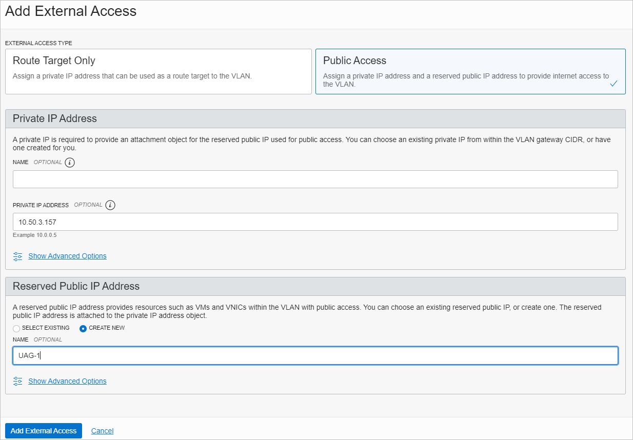Screen dimensions: 633x440
Task: Click the sliders icon in the Private IP Address section
Action: 18,256
